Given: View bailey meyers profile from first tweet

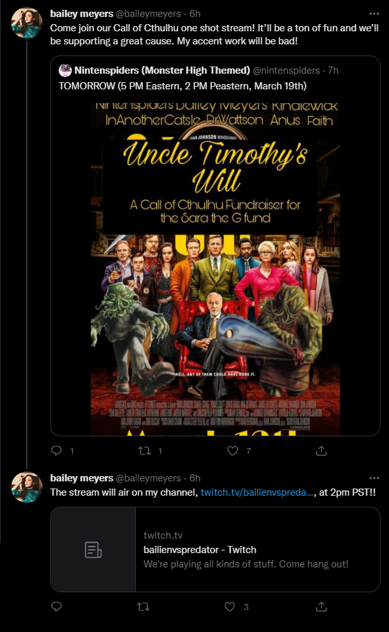Looking at the screenshot, I should point(82,14).
